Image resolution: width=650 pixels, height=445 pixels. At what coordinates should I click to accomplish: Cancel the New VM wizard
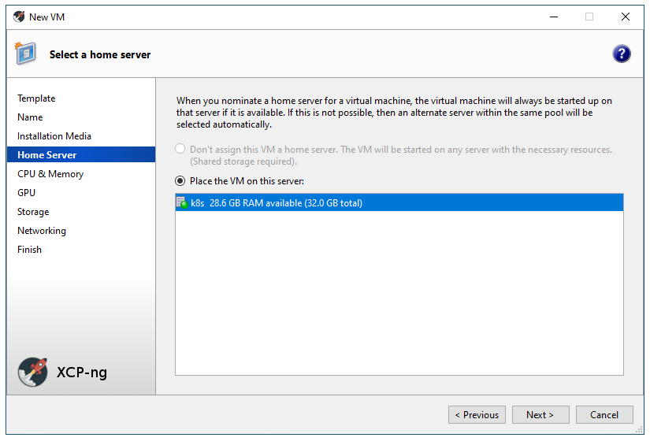coord(604,415)
